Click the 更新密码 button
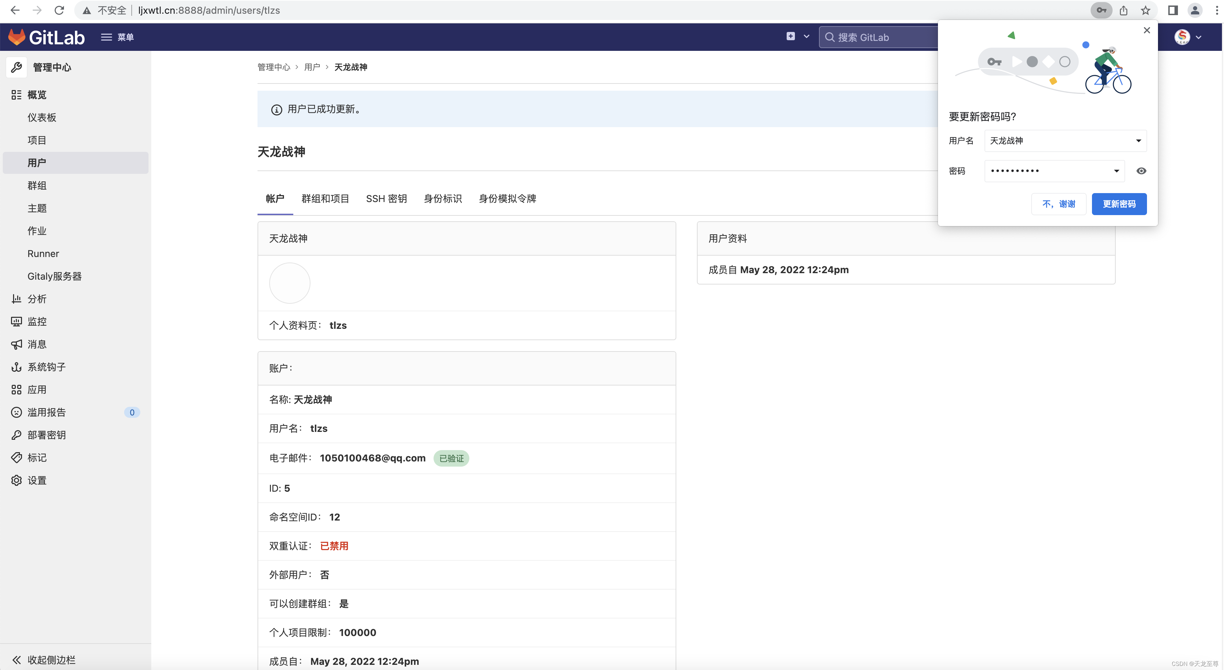This screenshot has height=670, width=1224. click(x=1119, y=204)
